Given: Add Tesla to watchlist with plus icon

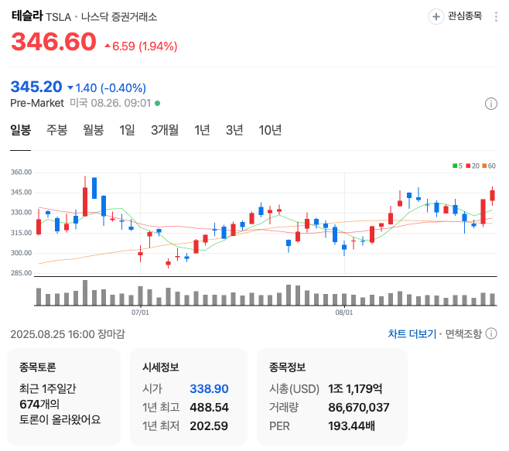Looking at the screenshot, I should [436, 16].
